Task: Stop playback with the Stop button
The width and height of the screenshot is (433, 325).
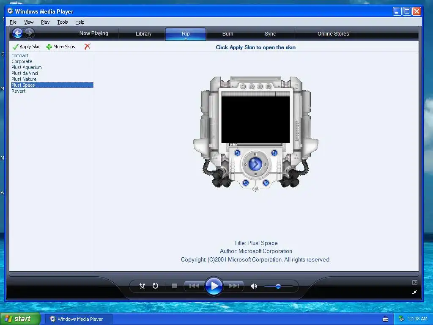Action: click(174, 286)
